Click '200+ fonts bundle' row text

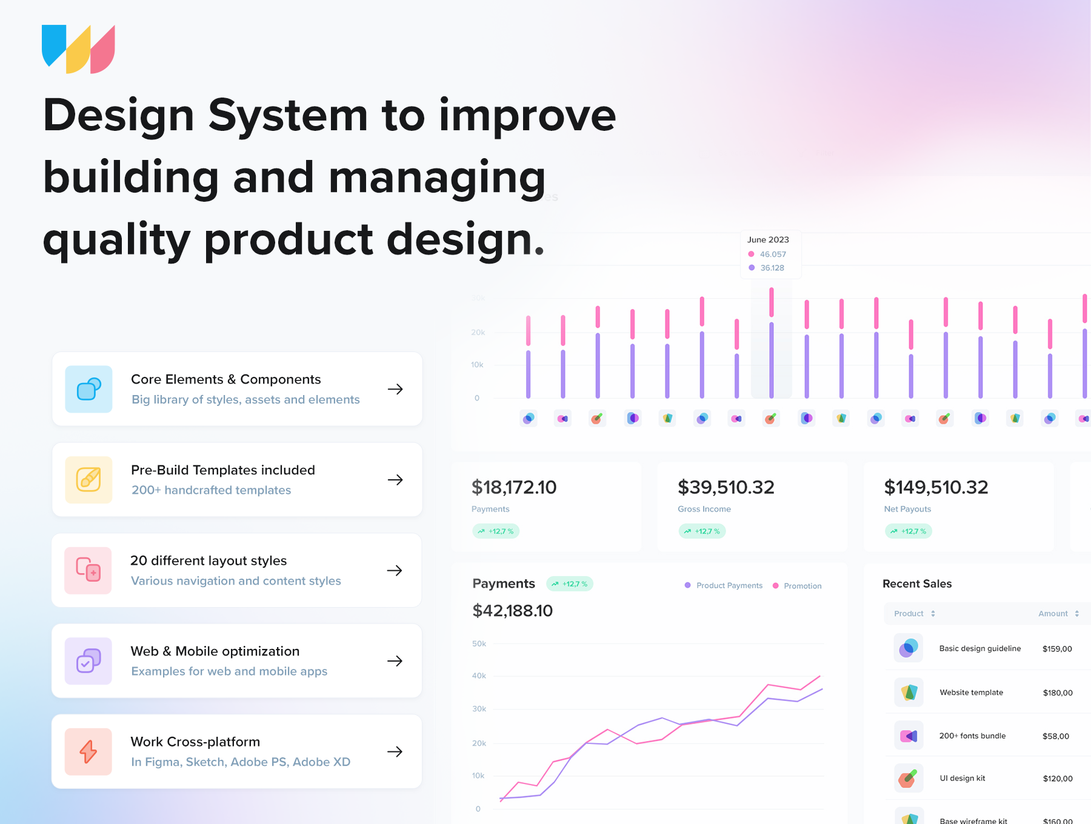[x=972, y=736]
